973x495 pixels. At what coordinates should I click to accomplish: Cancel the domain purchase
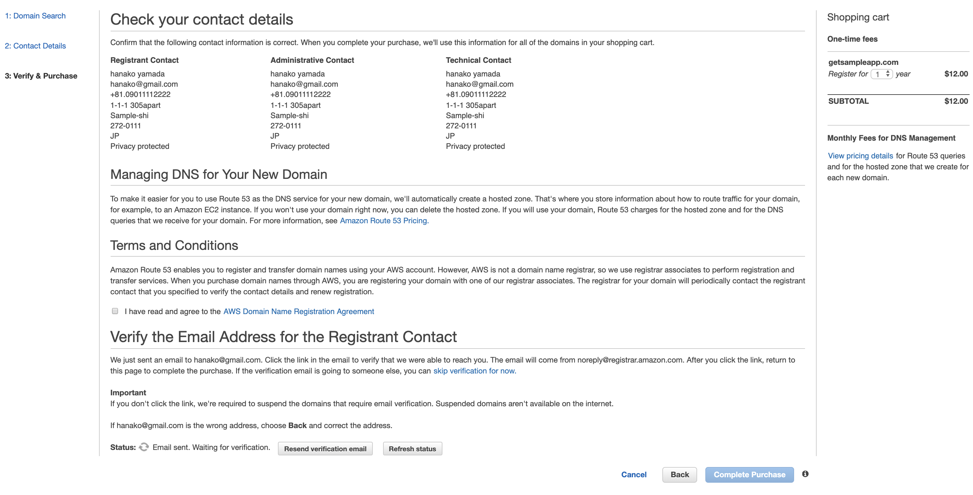[633, 475]
